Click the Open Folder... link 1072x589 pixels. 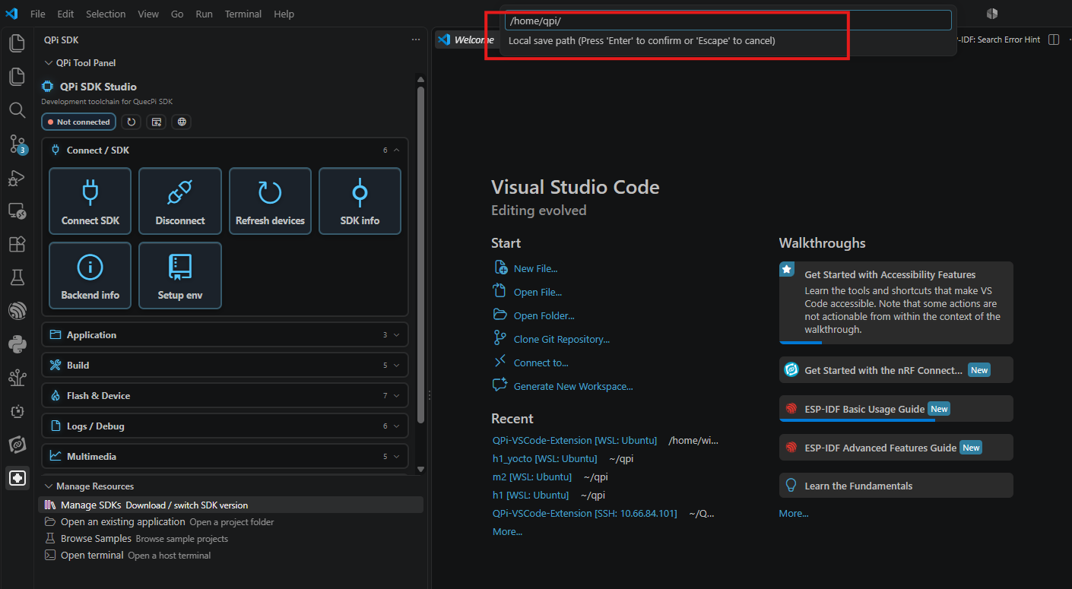click(x=544, y=315)
